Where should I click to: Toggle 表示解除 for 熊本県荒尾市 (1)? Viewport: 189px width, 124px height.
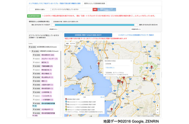click(37, 89)
